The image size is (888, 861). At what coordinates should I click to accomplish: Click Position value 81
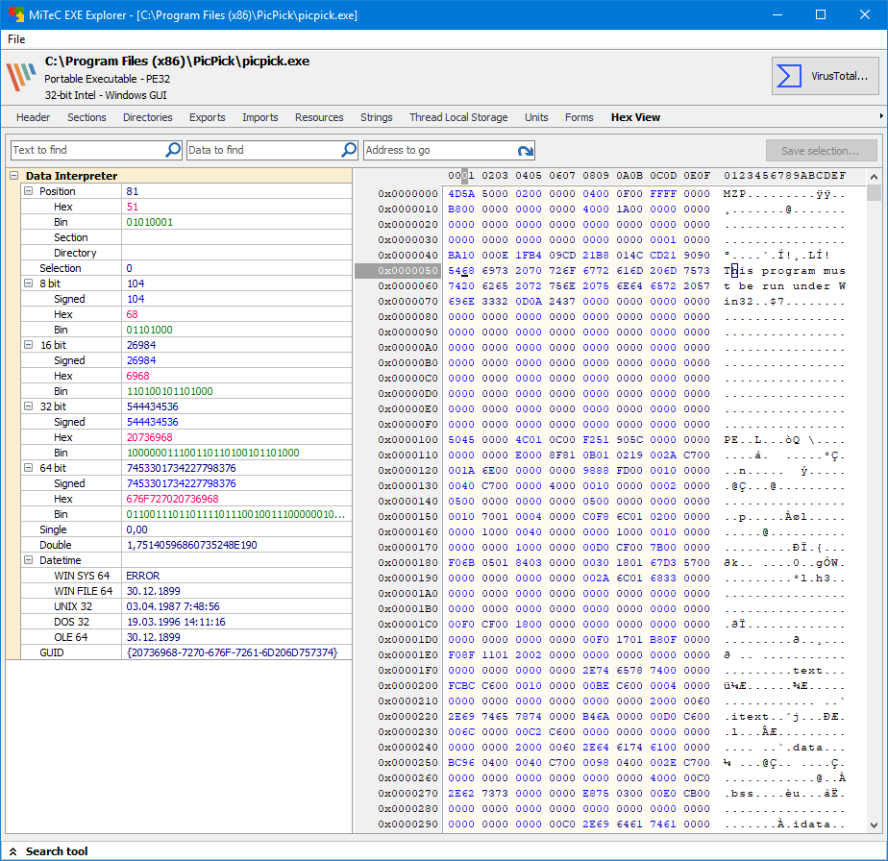click(133, 191)
